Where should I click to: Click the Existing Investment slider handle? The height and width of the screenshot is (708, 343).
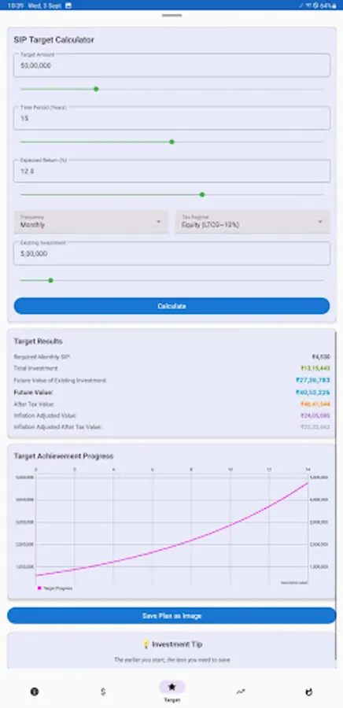pyautogui.click(x=50, y=280)
